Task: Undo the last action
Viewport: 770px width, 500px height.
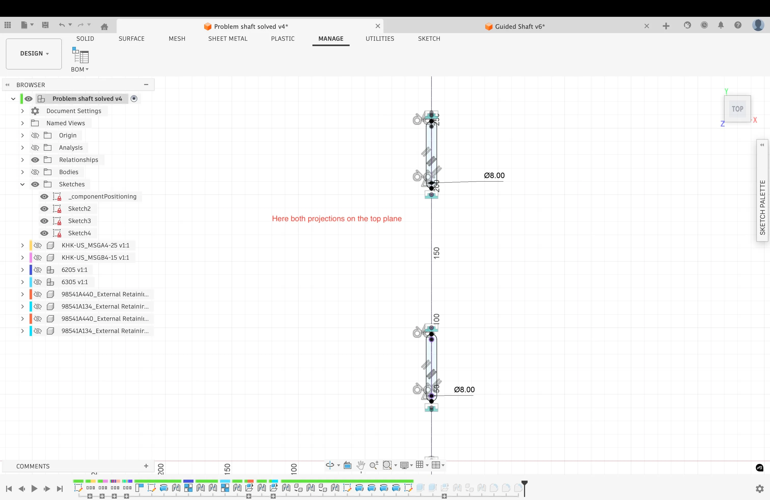Action: pos(62,25)
